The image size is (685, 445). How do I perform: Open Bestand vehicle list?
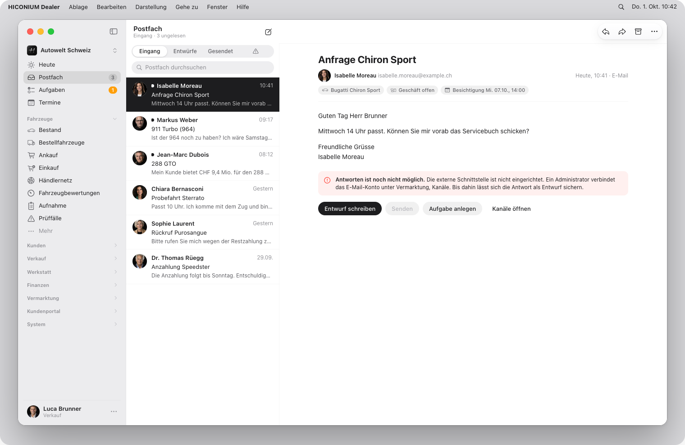72,130
